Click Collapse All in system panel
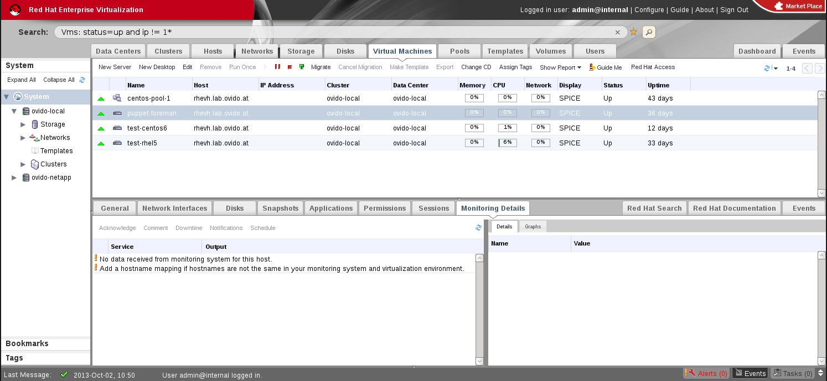 59,80
